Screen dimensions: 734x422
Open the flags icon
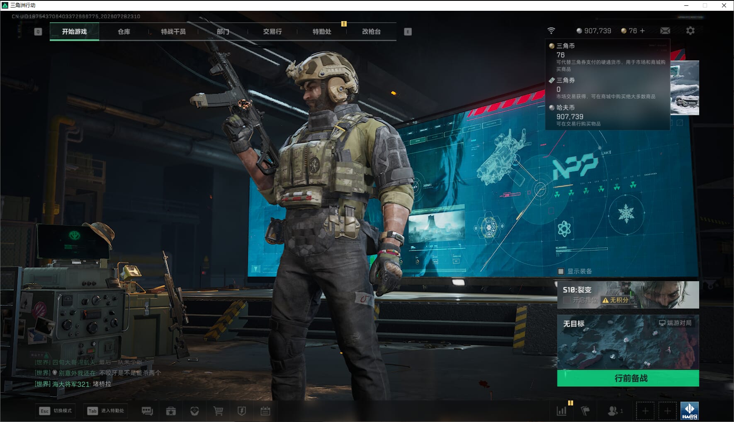pyautogui.click(x=585, y=411)
